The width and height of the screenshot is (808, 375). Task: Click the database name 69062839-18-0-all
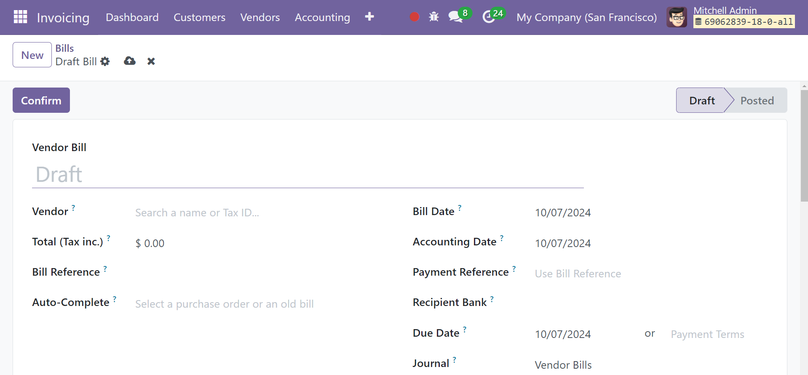pos(744,22)
